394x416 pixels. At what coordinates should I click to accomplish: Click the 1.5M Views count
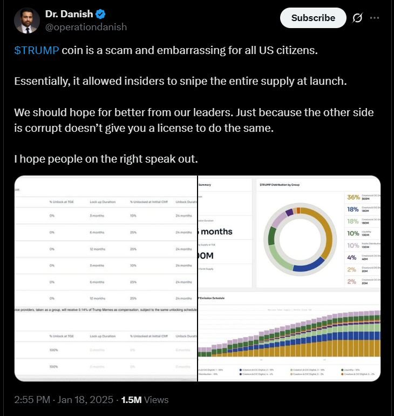[x=145, y=400]
